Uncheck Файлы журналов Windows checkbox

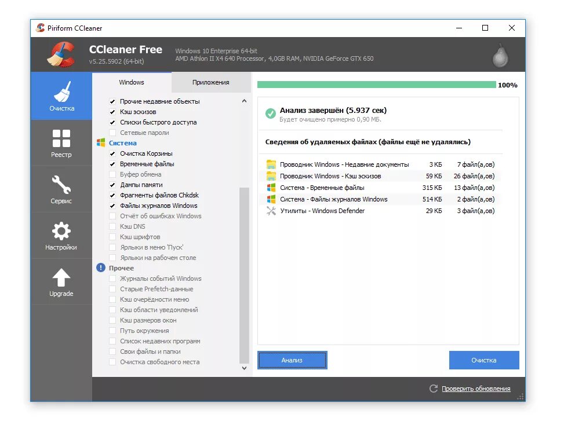112,206
